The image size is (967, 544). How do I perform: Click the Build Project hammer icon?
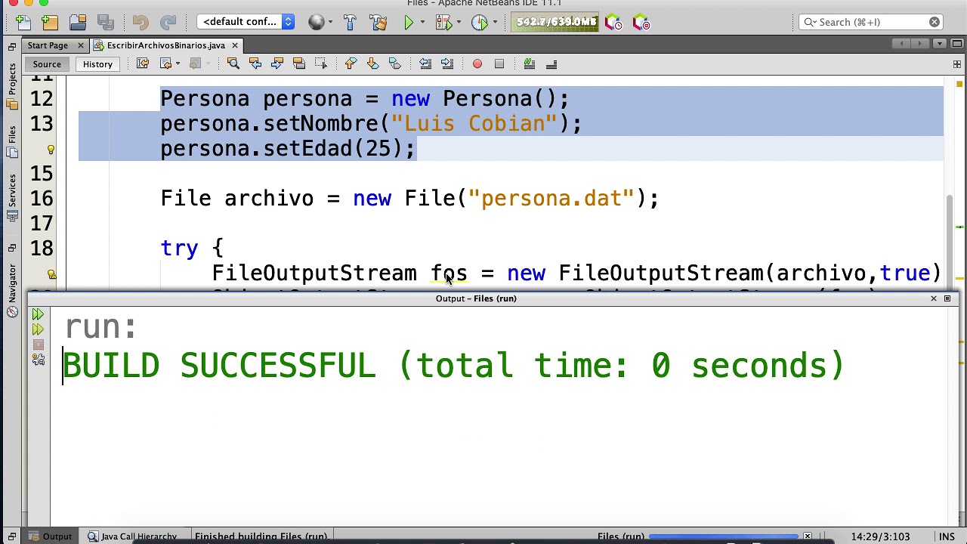[x=350, y=22]
